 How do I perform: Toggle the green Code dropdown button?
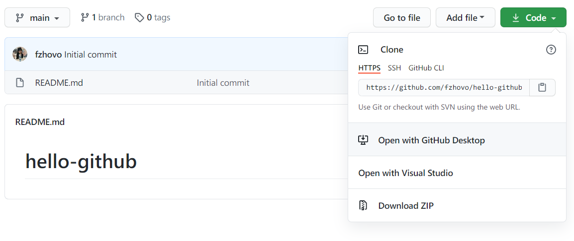pyautogui.click(x=533, y=18)
